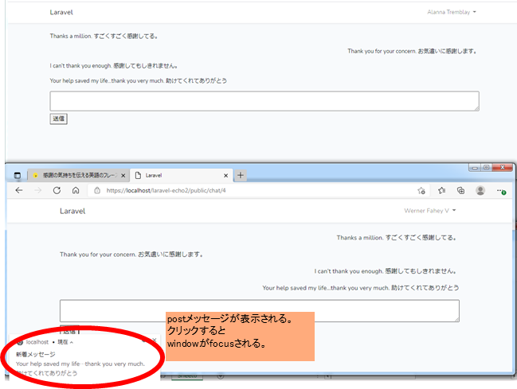517x389 pixels.
Task: Click message 'Thank you for your concern' in front window
Action: 131,255
